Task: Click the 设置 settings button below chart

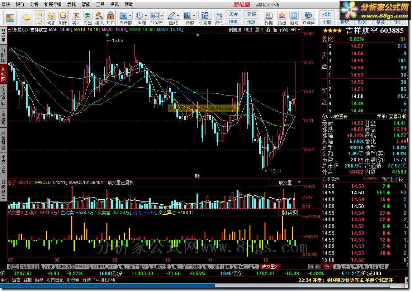Action: [13, 267]
